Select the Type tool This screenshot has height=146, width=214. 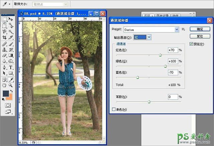(11, 67)
